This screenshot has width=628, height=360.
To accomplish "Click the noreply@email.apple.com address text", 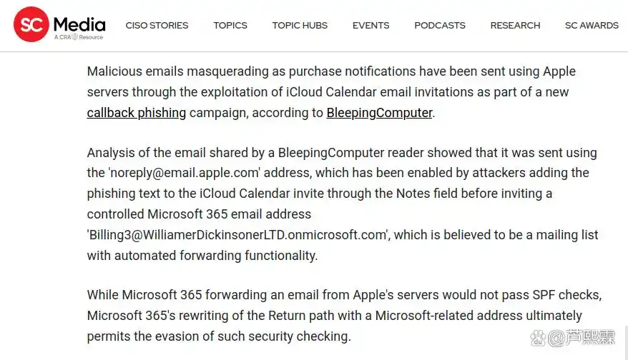I will click(185, 173).
